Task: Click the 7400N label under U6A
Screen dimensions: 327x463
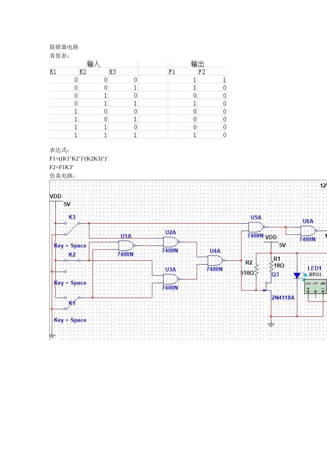Action: (x=307, y=239)
